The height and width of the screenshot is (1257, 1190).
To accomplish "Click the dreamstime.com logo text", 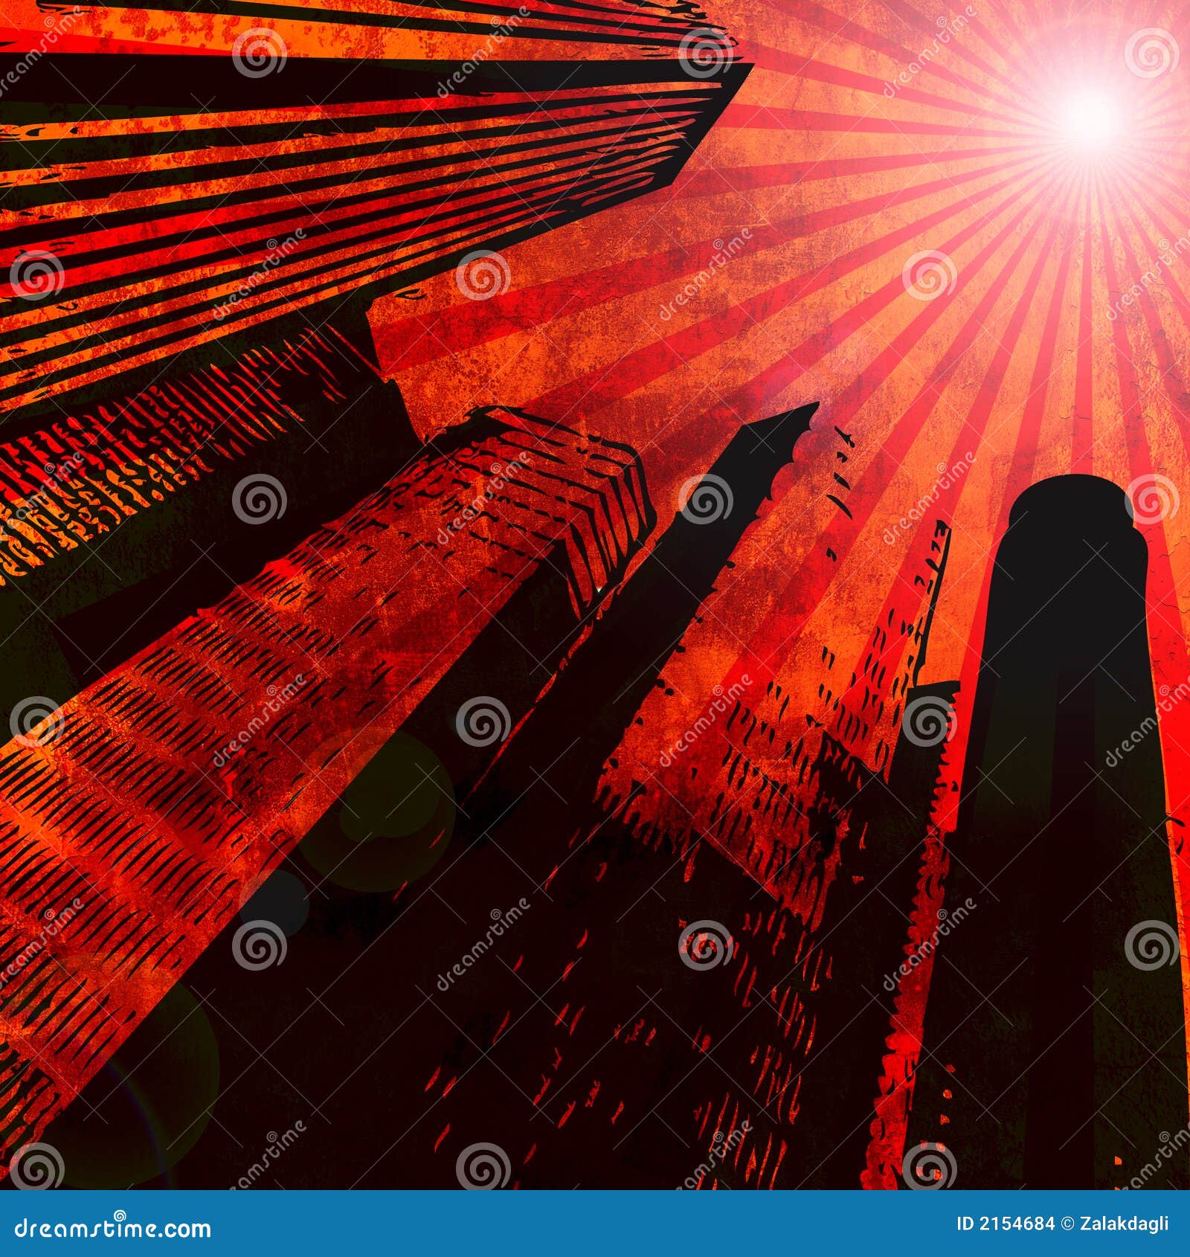I will (x=113, y=1228).
